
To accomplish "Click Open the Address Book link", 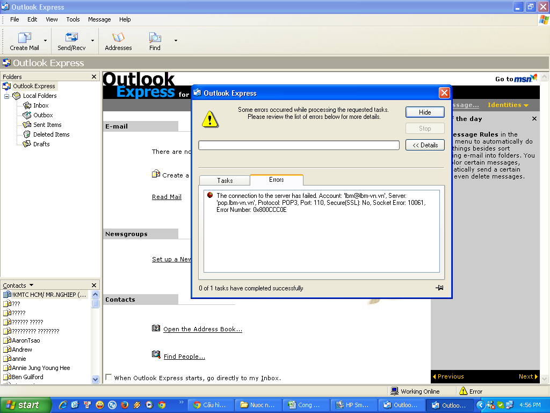I will (202, 329).
